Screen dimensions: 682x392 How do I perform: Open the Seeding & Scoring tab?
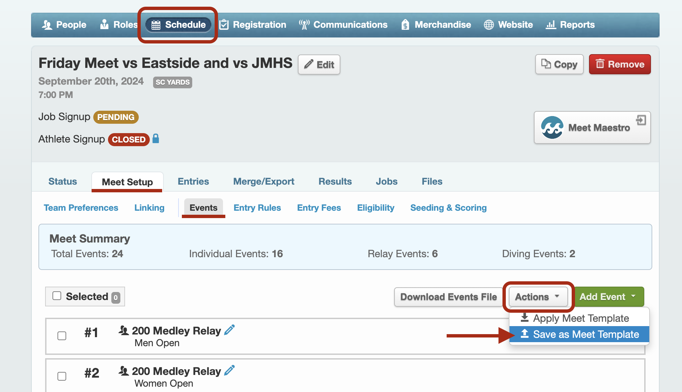tap(448, 208)
